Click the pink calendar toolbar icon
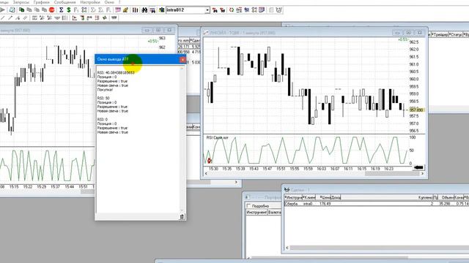469x263 pixels. click(118, 9)
